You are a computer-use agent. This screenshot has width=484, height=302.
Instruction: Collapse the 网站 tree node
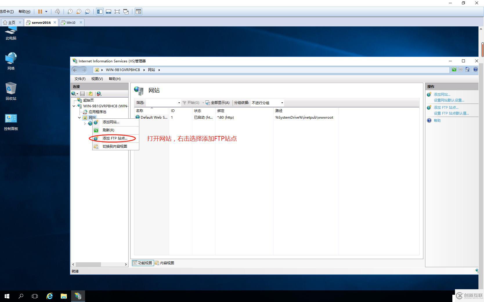click(79, 118)
